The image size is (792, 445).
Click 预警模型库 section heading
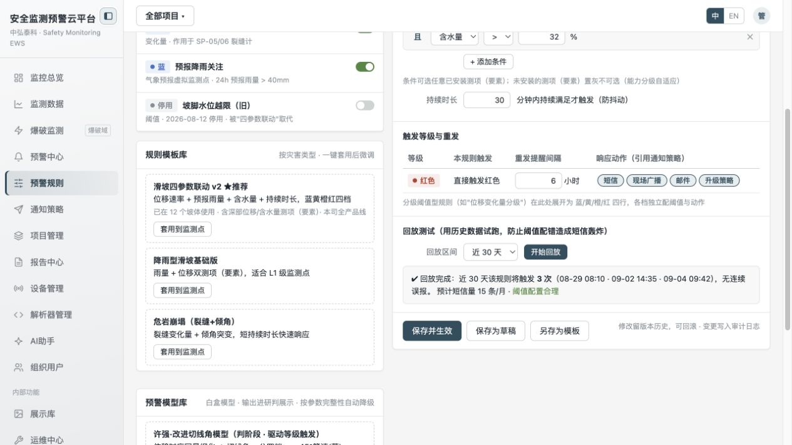coord(166,402)
